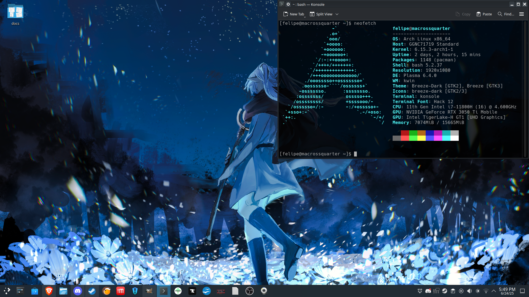Screen dimensions: 529x297
Task: Click Copy in the Konsole toolbar
Action: (x=463, y=14)
